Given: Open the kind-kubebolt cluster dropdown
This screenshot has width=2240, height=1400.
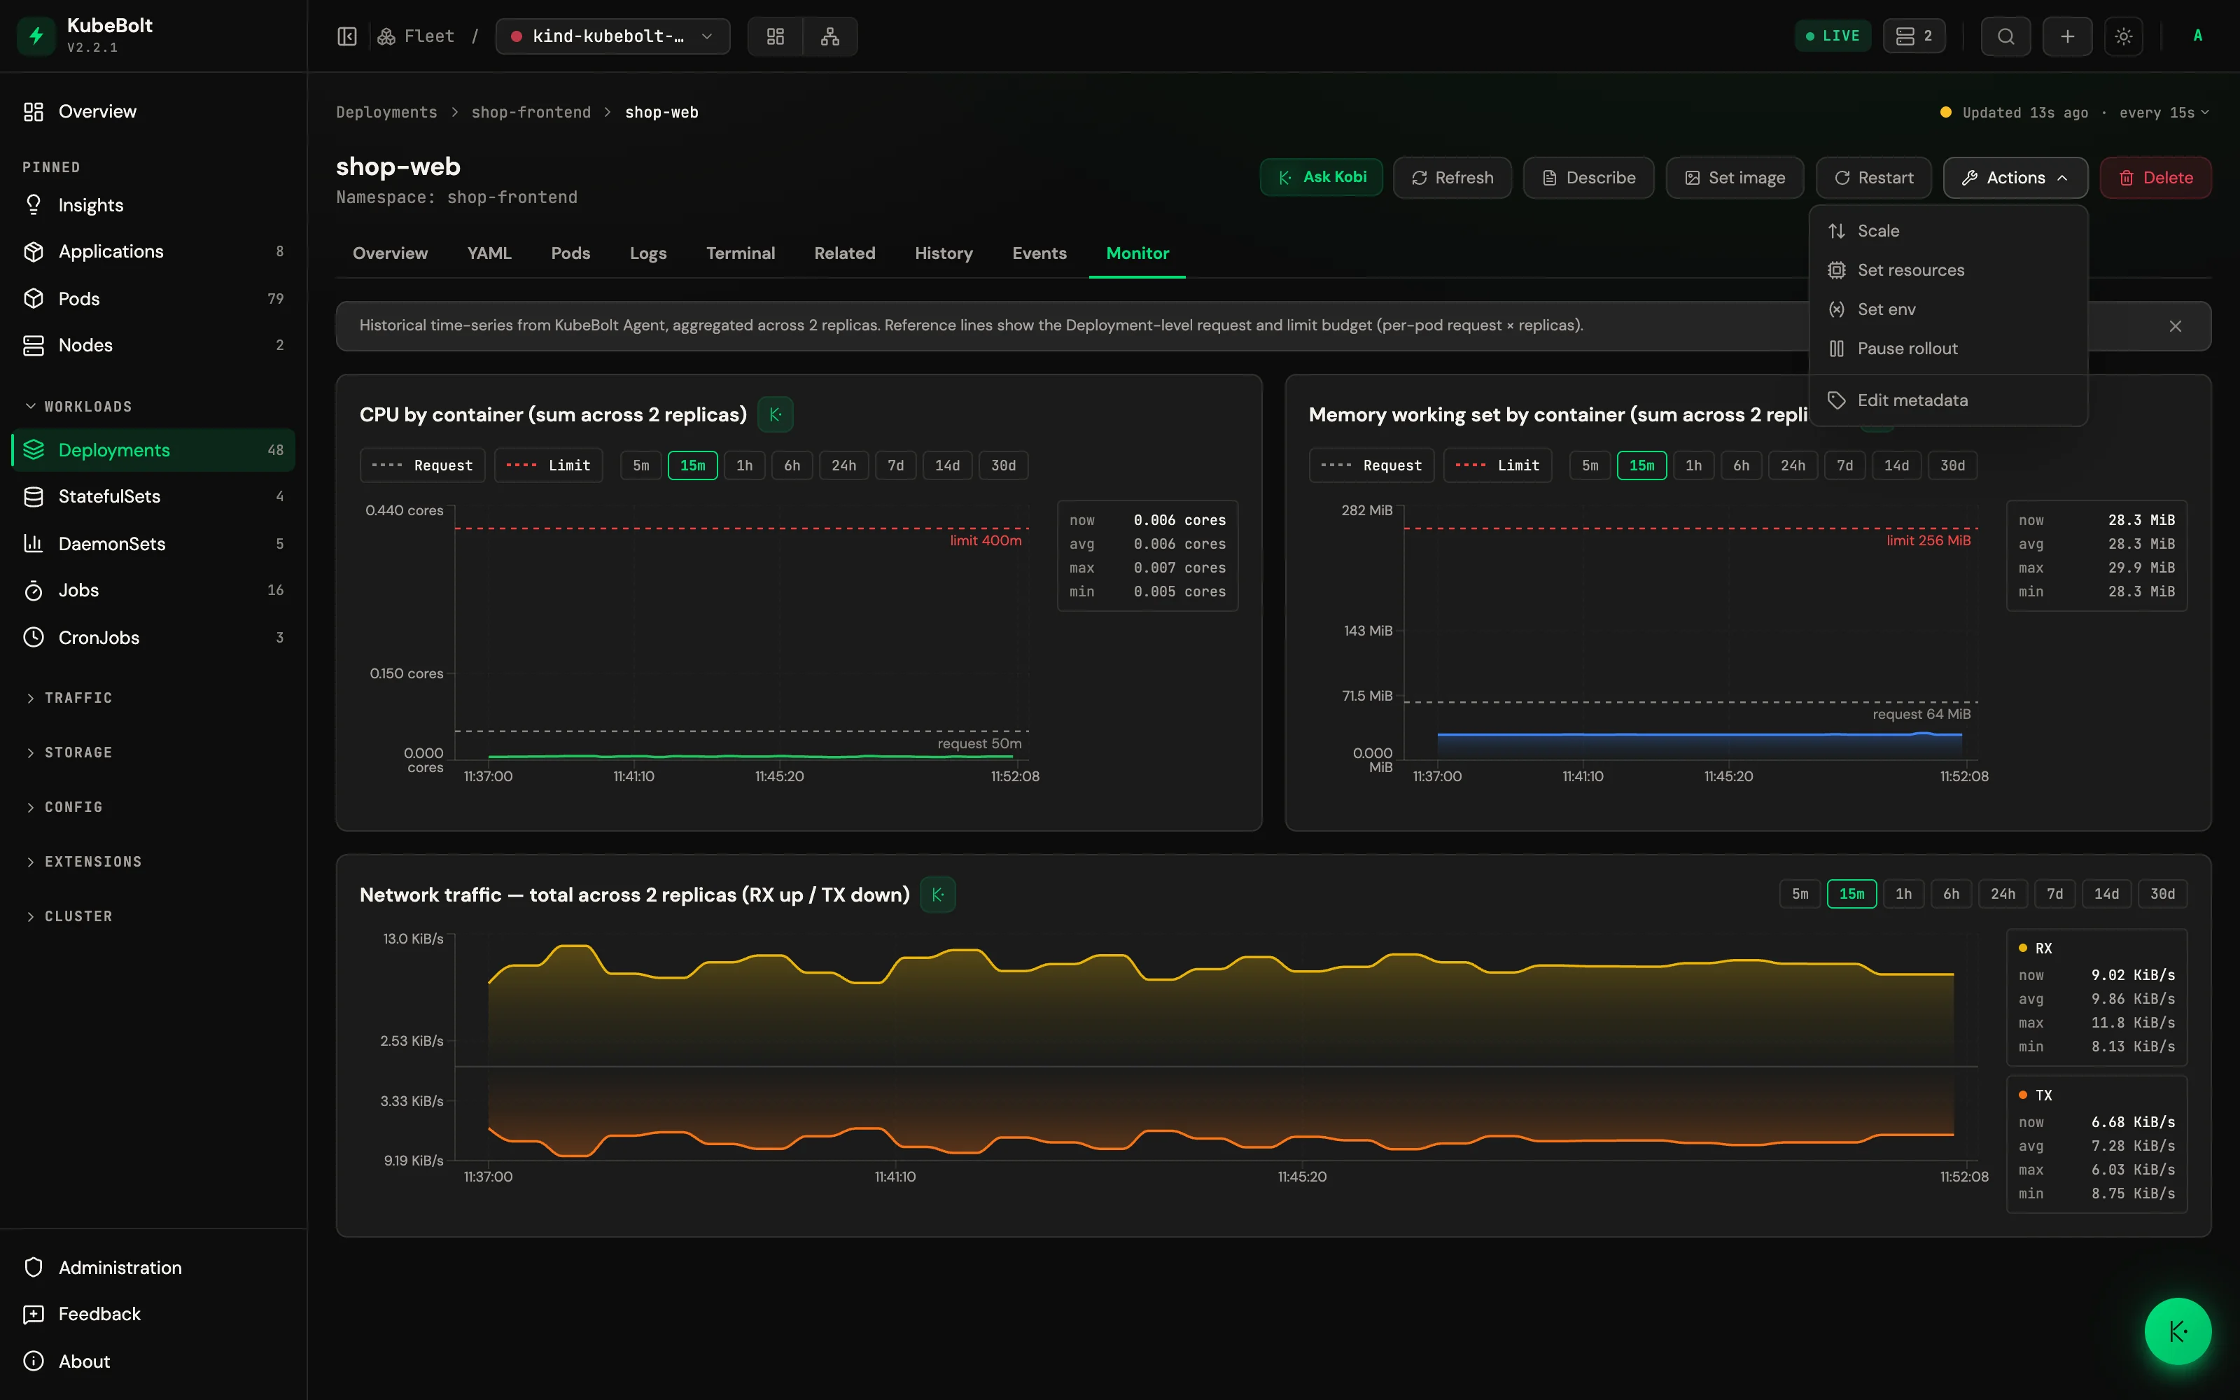Looking at the screenshot, I should (612, 36).
